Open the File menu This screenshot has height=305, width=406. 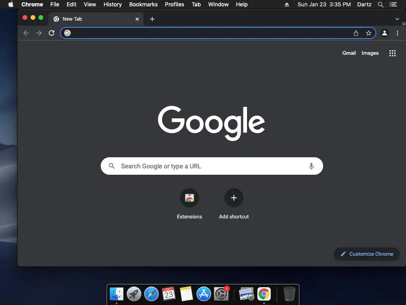tap(55, 4)
